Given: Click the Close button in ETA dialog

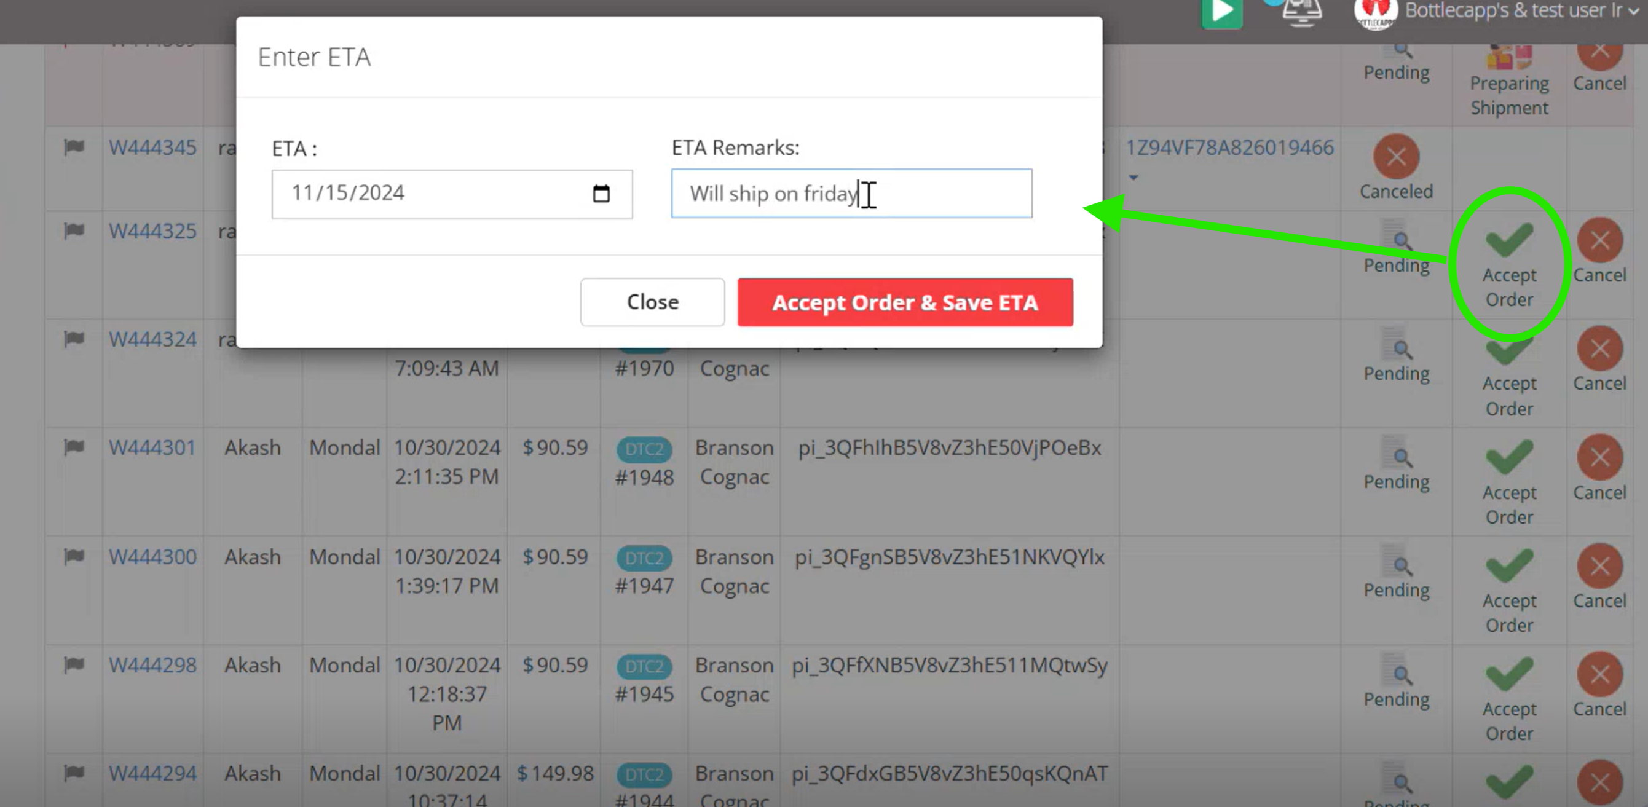Looking at the screenshot, I should point(652,302).
